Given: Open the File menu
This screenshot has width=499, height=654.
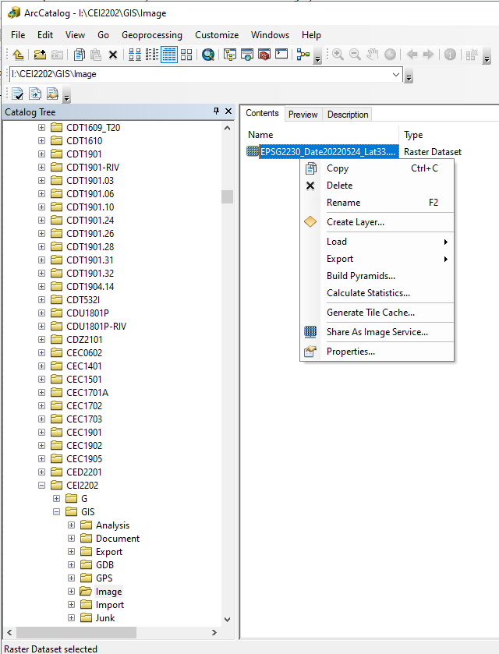Looking at the screenshot, I should pyautogui.click(x=18, y=35).
